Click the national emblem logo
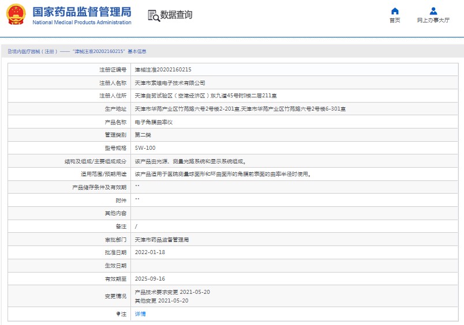Image resolution: width=464 pixels, height=325 pixels. point(16,15)
